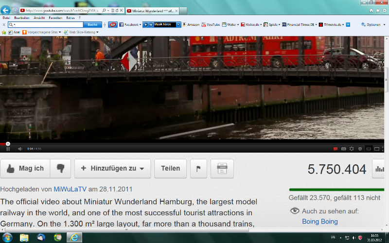This screenshot has width=389, height=243.
Task: Click the thumbs-down dislike button
Action: [x=61, y=169]
